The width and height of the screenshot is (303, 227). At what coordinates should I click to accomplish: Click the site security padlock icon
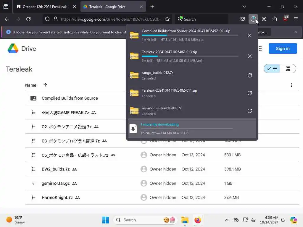56,19
